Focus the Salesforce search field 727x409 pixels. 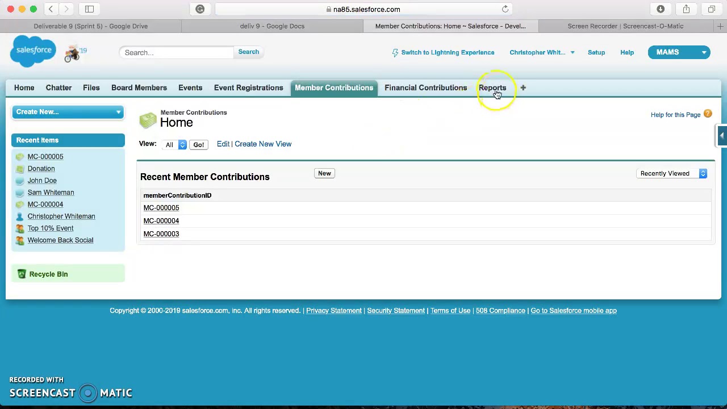point(176,52)
